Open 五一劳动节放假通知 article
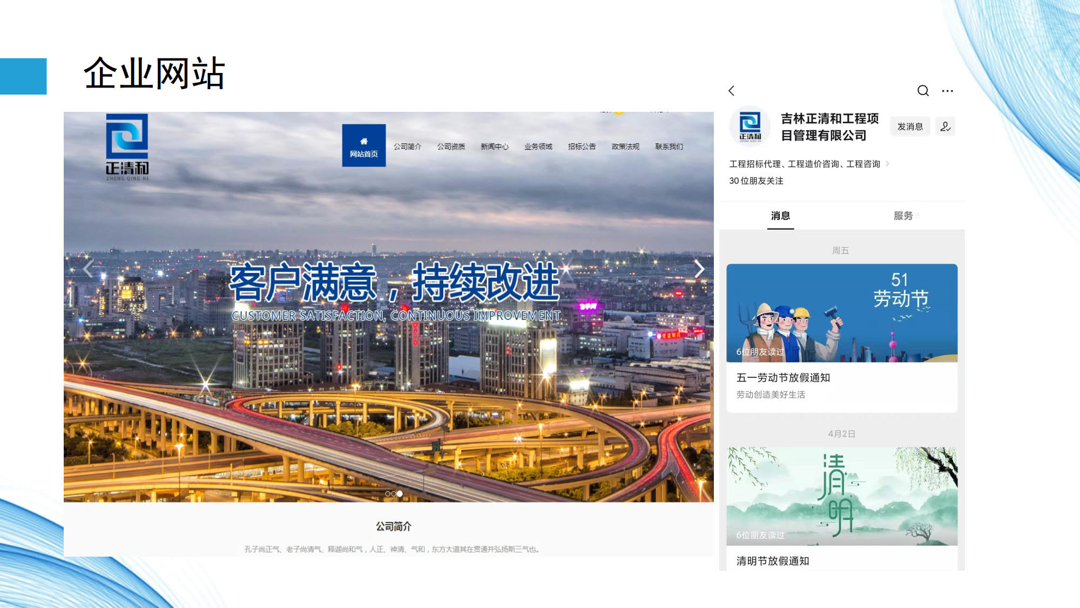The image size is (1080, 608). (783, 378)
